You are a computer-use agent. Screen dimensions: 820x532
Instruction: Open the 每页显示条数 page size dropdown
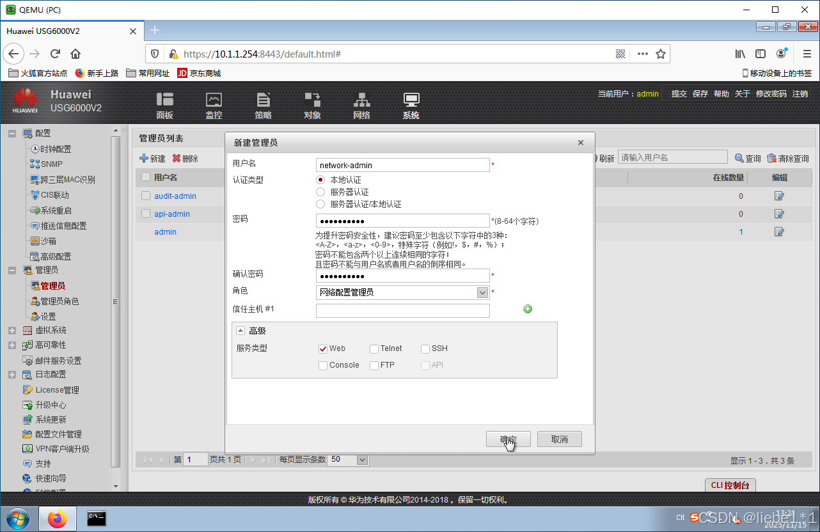click(363, 460)
